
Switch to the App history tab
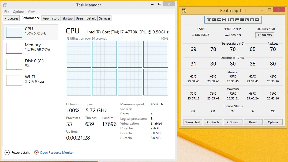[x=51, y=18]
